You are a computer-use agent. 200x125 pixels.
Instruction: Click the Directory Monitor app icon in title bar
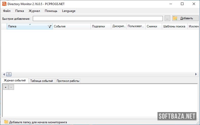[4, 4]
